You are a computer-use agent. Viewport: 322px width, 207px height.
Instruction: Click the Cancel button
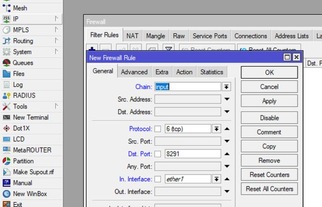pos(269,87)
